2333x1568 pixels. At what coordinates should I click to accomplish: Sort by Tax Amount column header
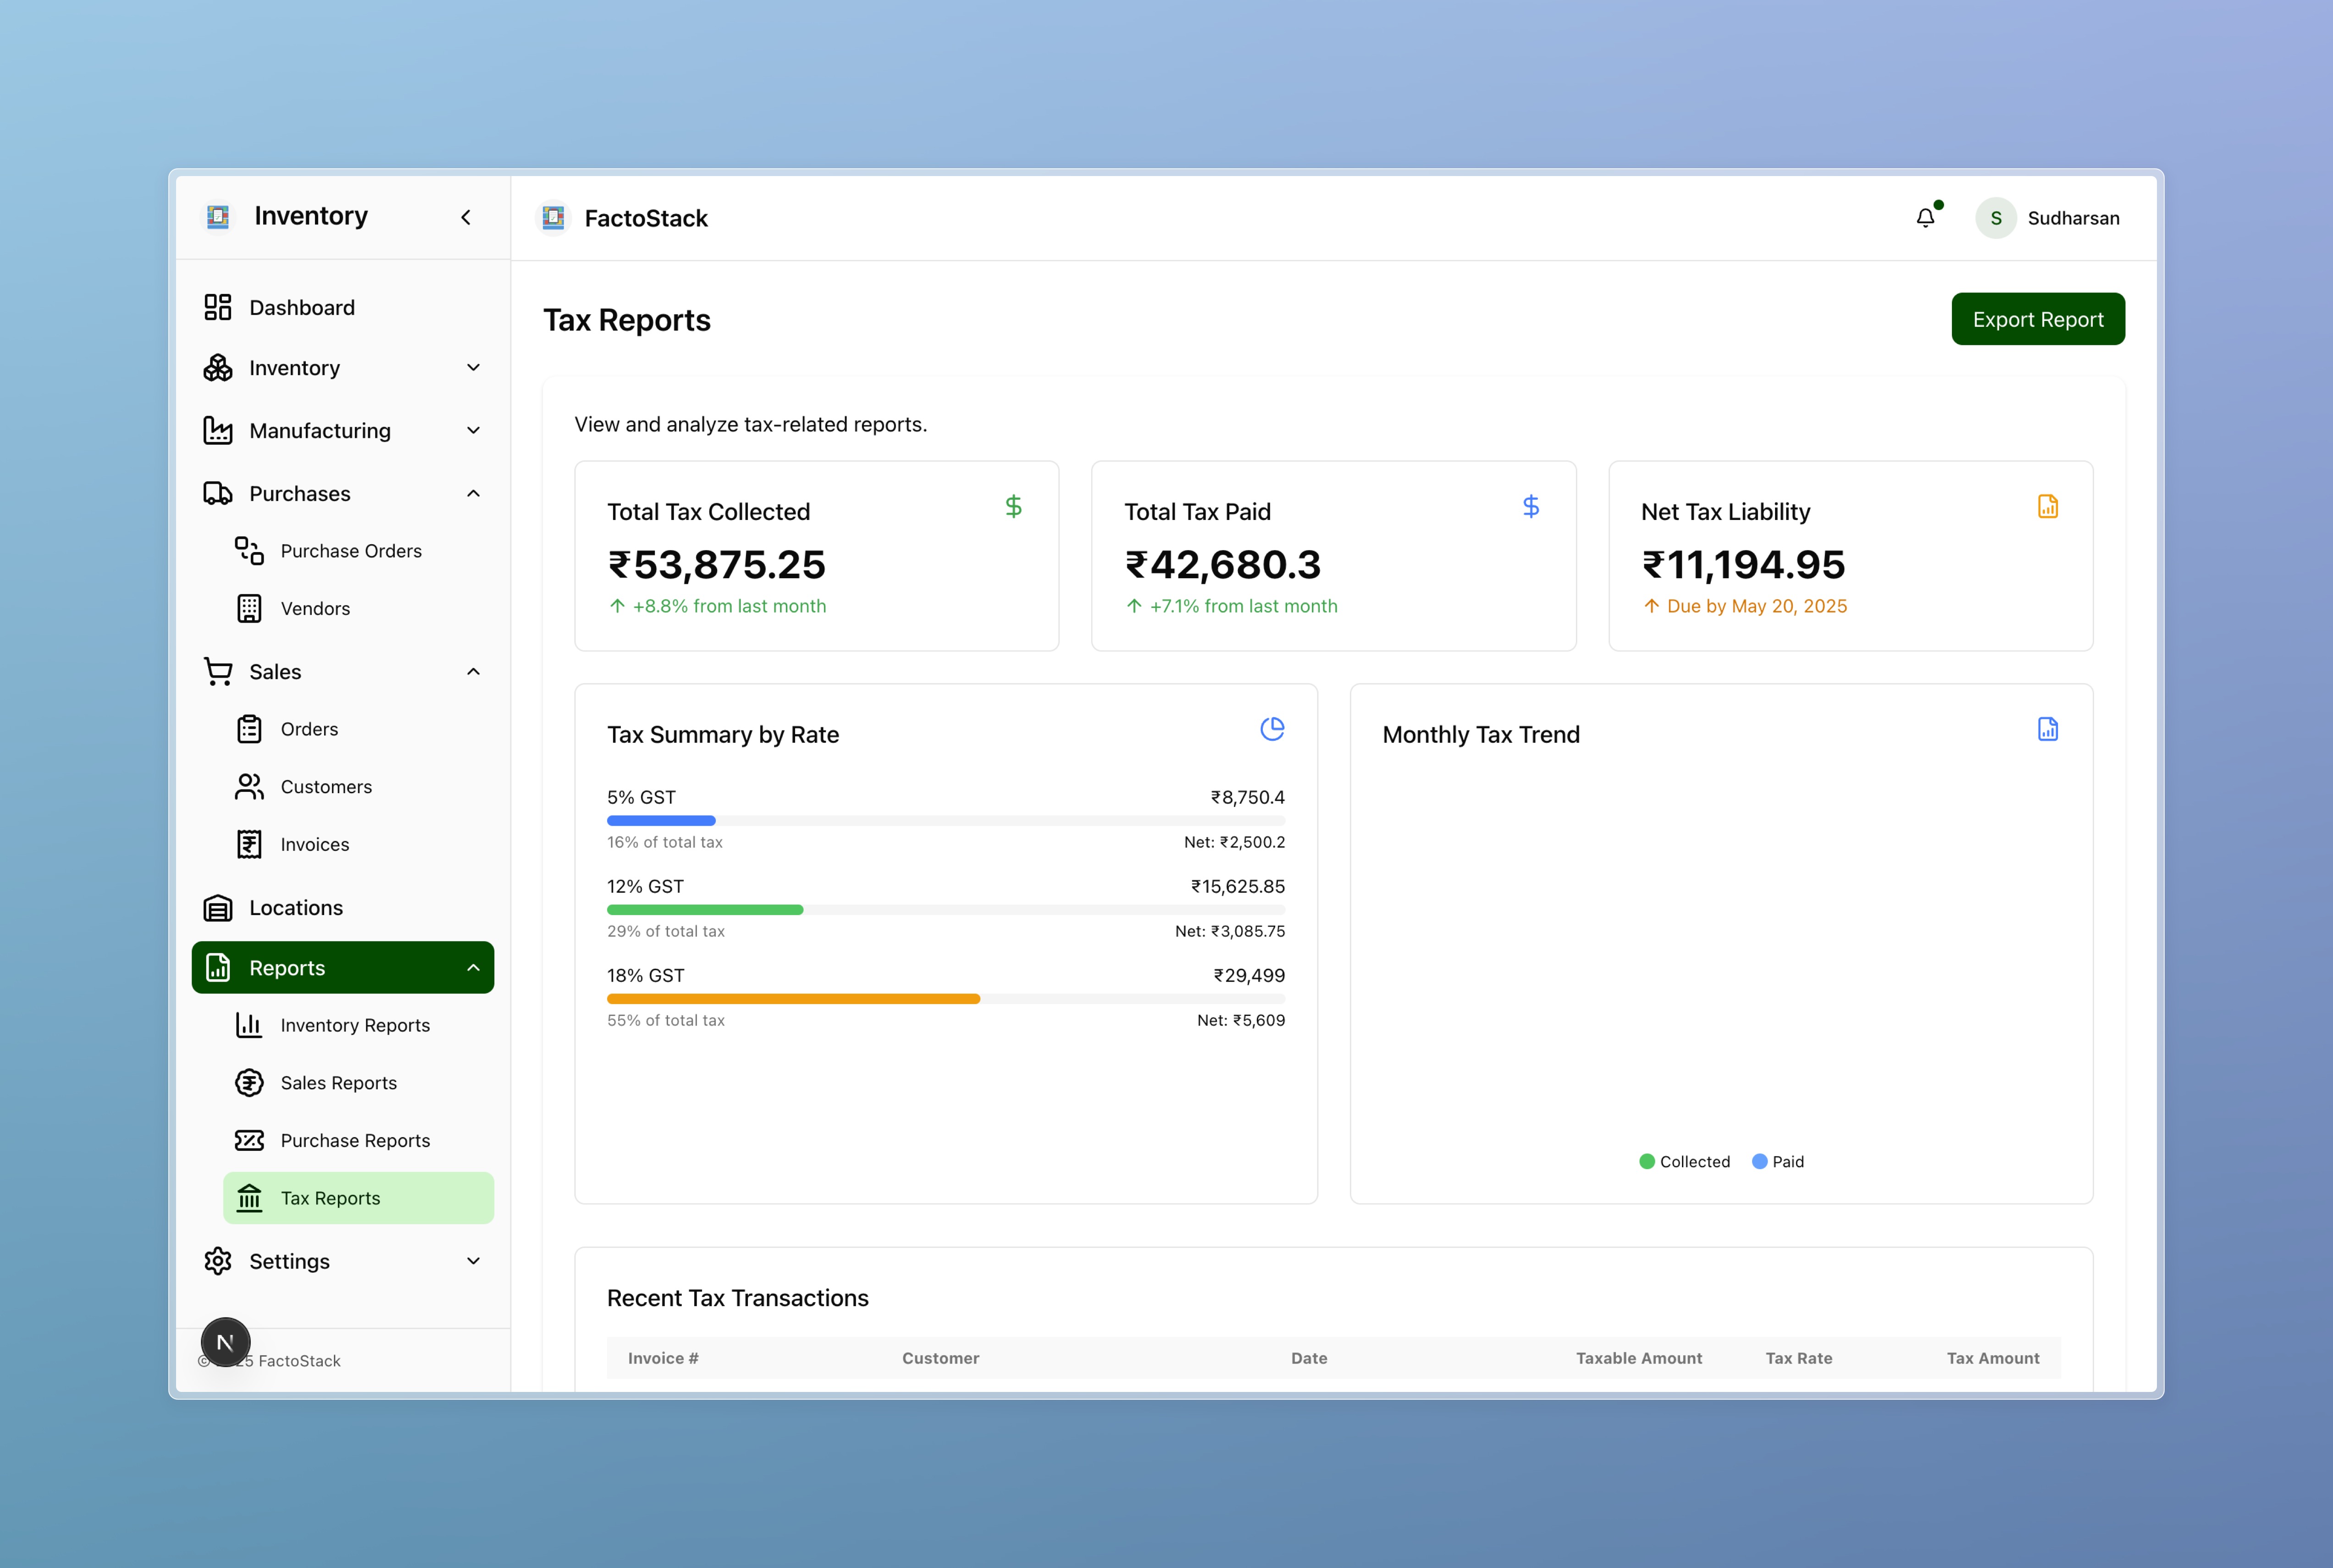(1993, 1358)
